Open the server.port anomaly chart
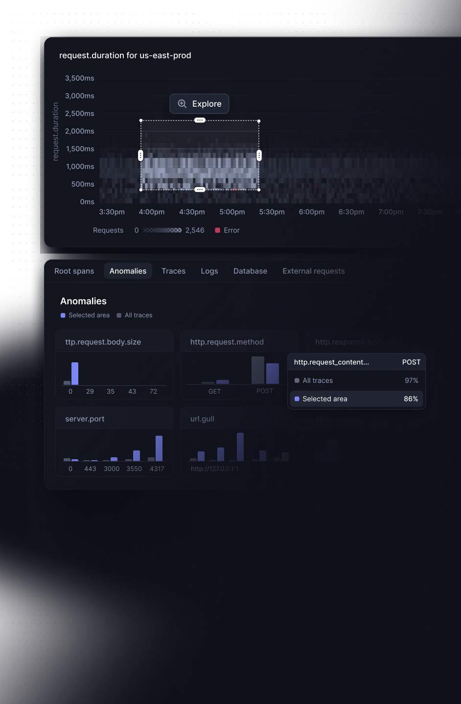Viewport: 461px width, 704px height. click(x=115, y=442)
